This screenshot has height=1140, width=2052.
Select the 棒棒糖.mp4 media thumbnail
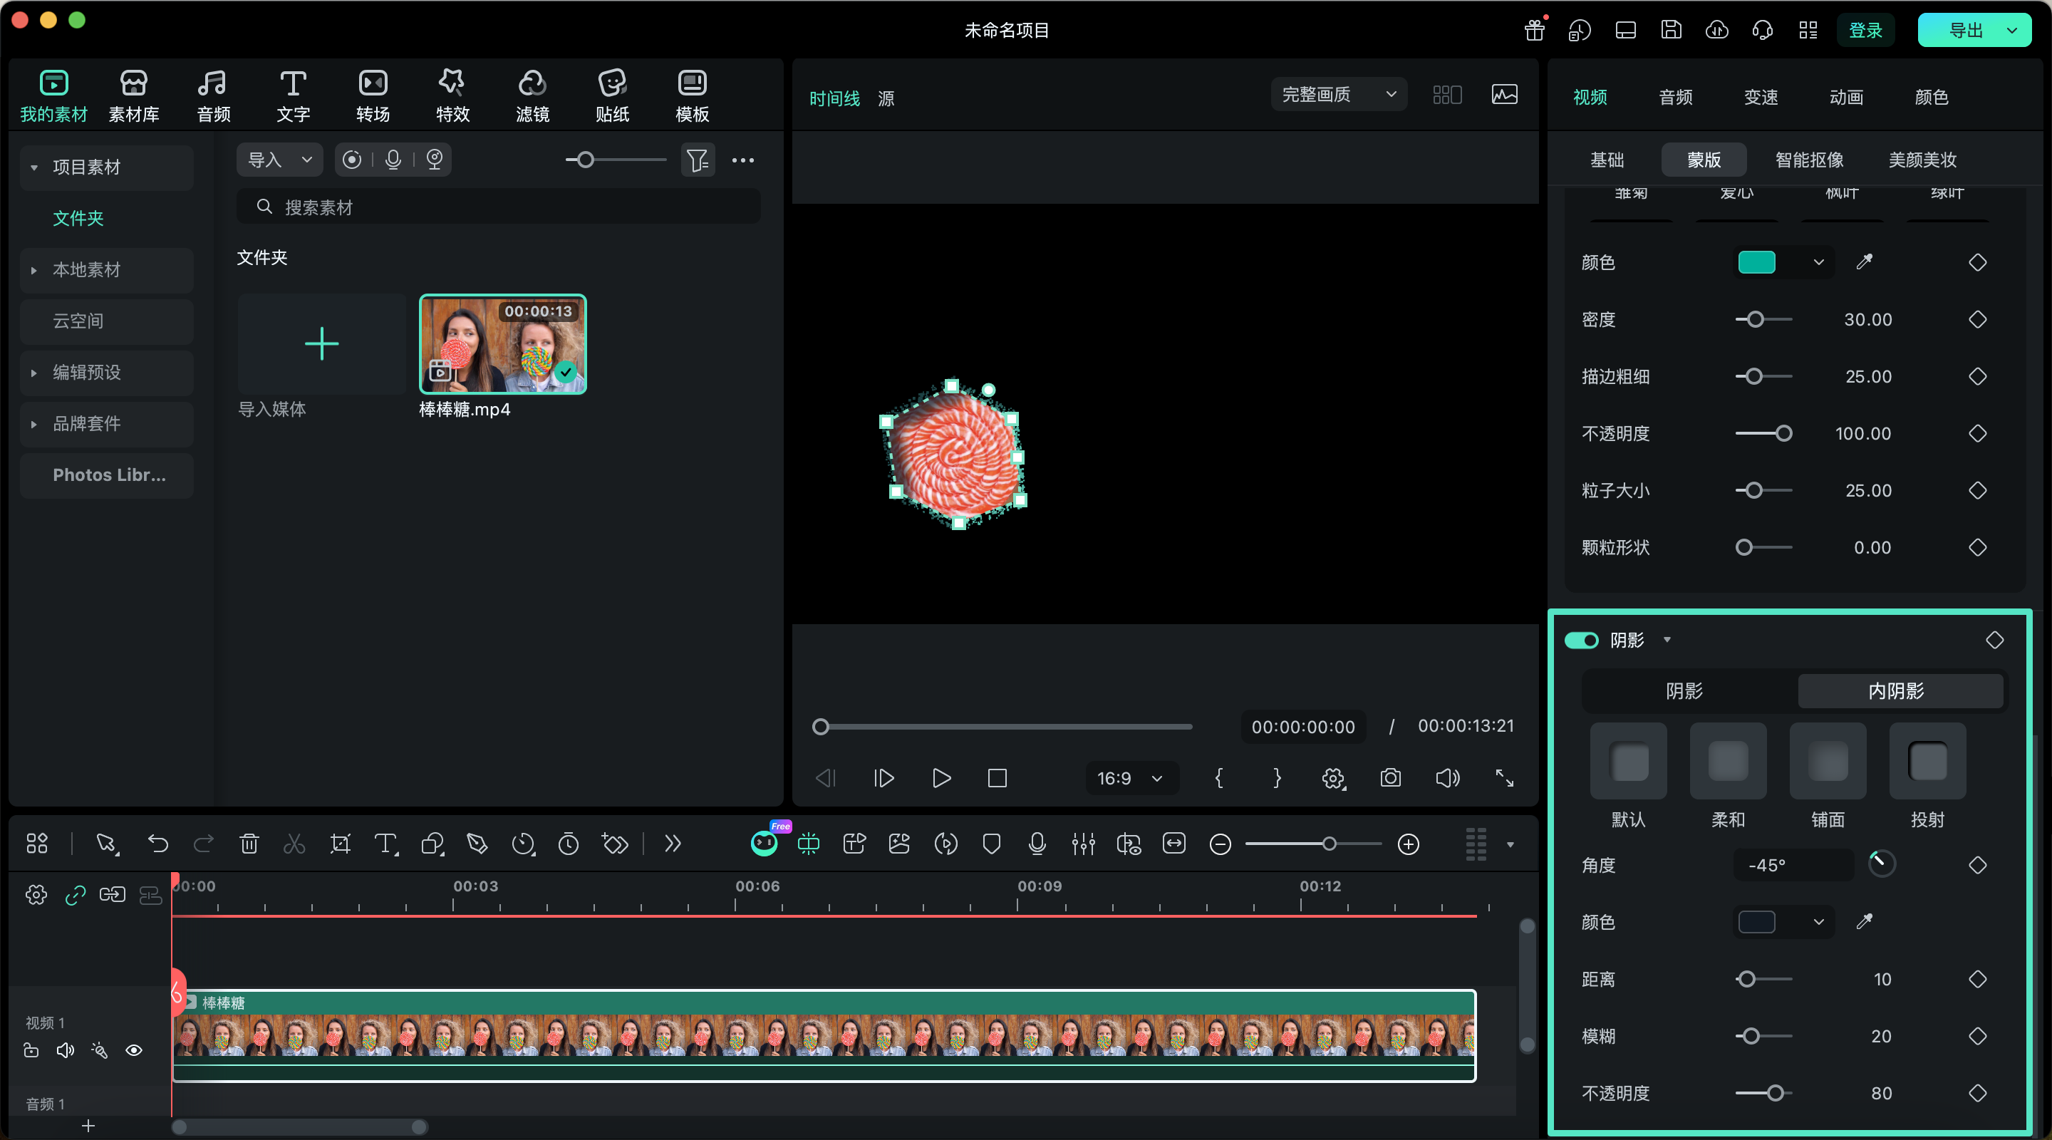(x=502, y=344)
